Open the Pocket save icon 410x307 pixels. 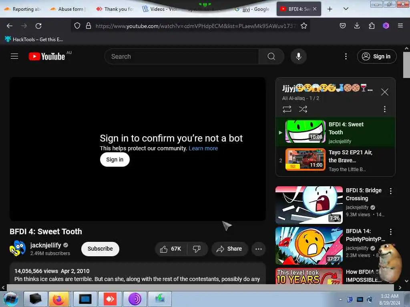[x=343, y=26]
